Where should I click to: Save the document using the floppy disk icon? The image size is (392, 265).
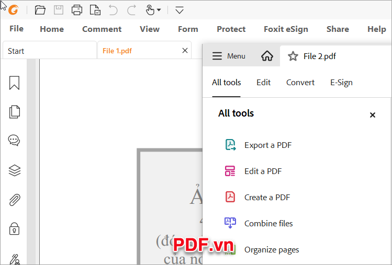(x=59, y=10)
